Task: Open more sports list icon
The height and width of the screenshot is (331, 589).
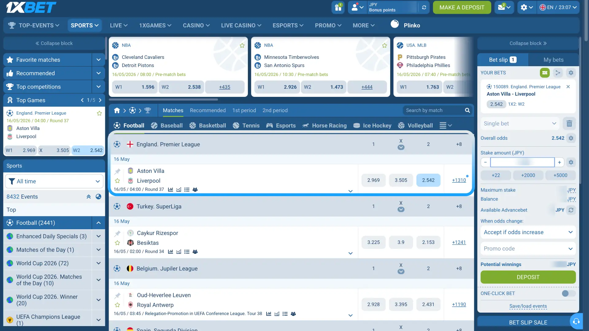Action: [x=446, y=125]
